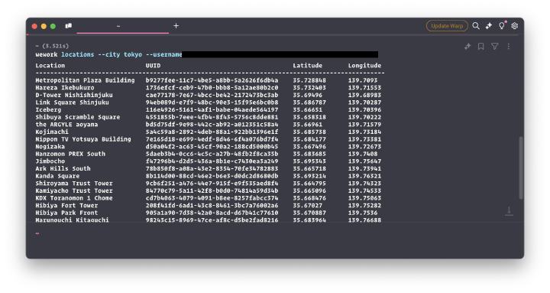Click latitude 35.667496 in Nogizaka row
This screenshot has width=550, height=293.
click(309, 147)
